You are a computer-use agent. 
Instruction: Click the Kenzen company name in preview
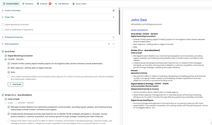(134, 71)
